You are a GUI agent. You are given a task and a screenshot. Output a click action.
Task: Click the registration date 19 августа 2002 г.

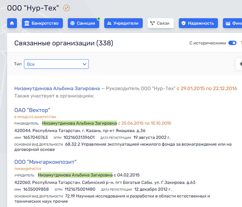[152, 137]
